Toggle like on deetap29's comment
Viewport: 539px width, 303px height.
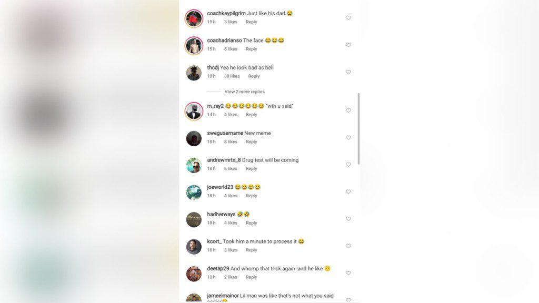[x=348, y=273]
